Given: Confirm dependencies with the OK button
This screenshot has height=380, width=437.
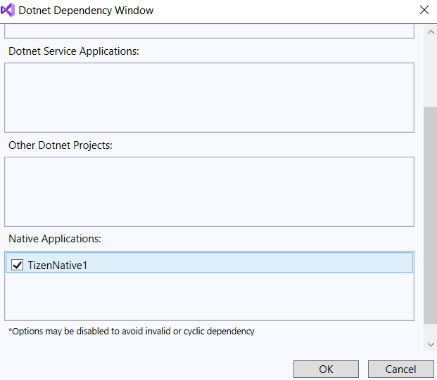Looking at the screenshot, I should (326, 369).
